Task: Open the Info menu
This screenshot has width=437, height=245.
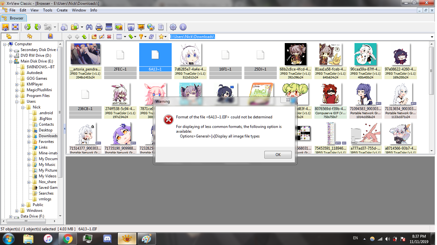Action: point(94,10)
